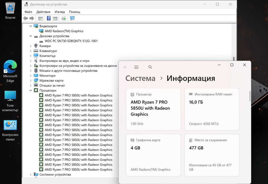The image size is (268, 184).
Task: Click the Процесори chip icon
Action: (x=36, y=90)
